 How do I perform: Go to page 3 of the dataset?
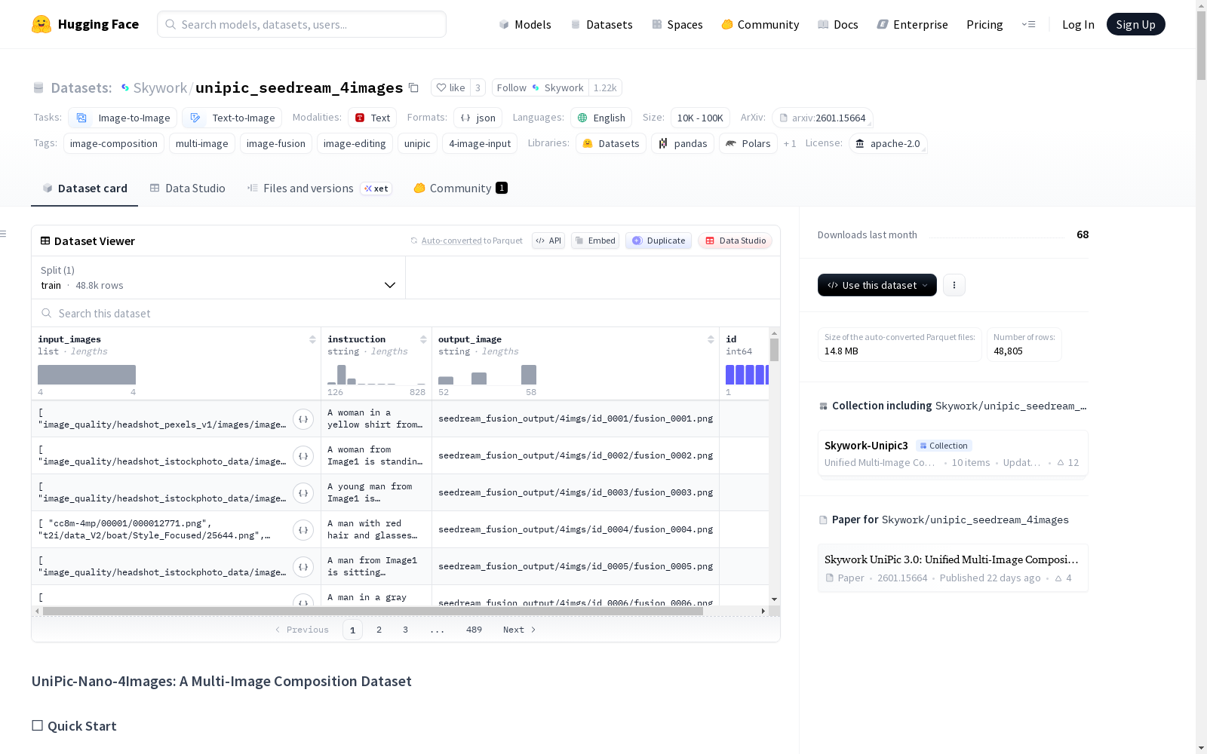[x=405, y=630]
